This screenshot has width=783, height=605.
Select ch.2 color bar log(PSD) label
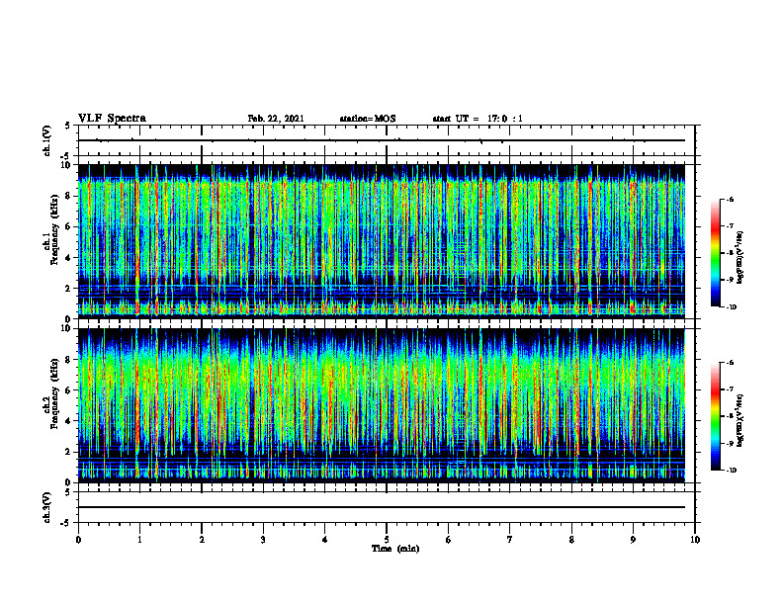[x=740, y=420]
